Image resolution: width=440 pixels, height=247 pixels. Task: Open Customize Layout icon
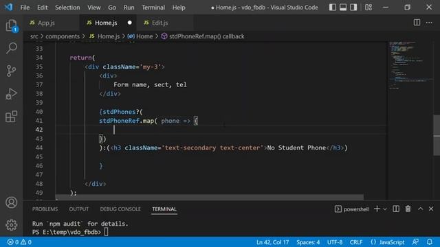click(368, 8)
